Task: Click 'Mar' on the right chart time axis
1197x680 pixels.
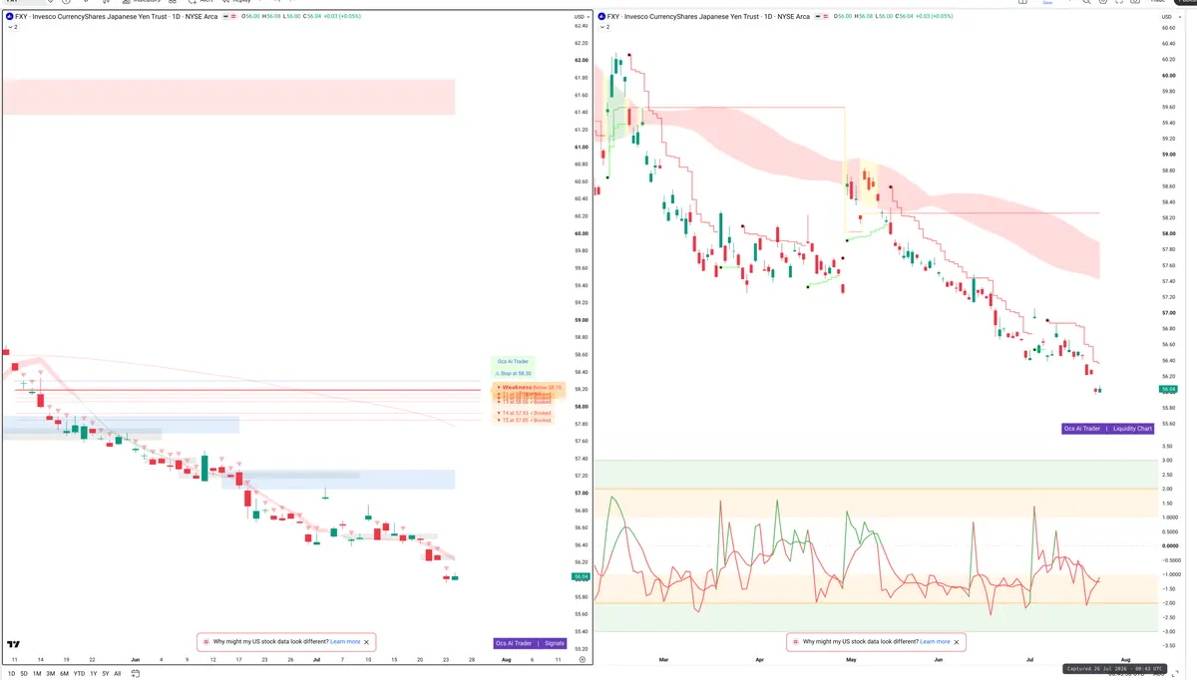Action: (662, 660)
